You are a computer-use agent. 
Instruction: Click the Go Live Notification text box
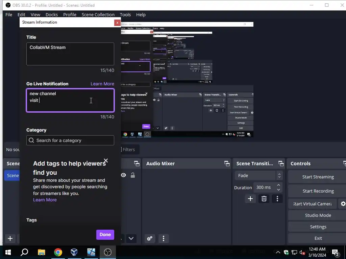70,100
